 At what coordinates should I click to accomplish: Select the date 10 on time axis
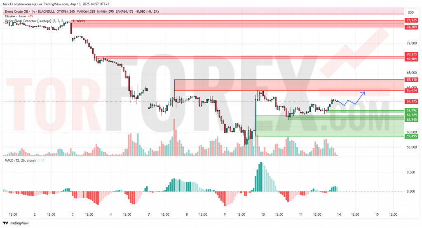[x=263, y=214]
